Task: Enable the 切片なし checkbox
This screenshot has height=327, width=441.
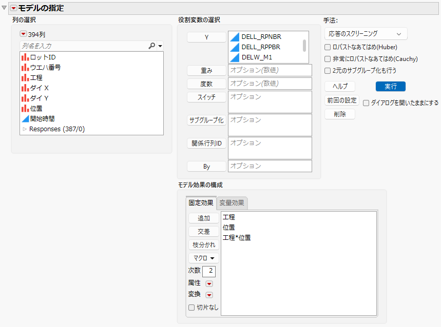Action: (x=191, y=308)
